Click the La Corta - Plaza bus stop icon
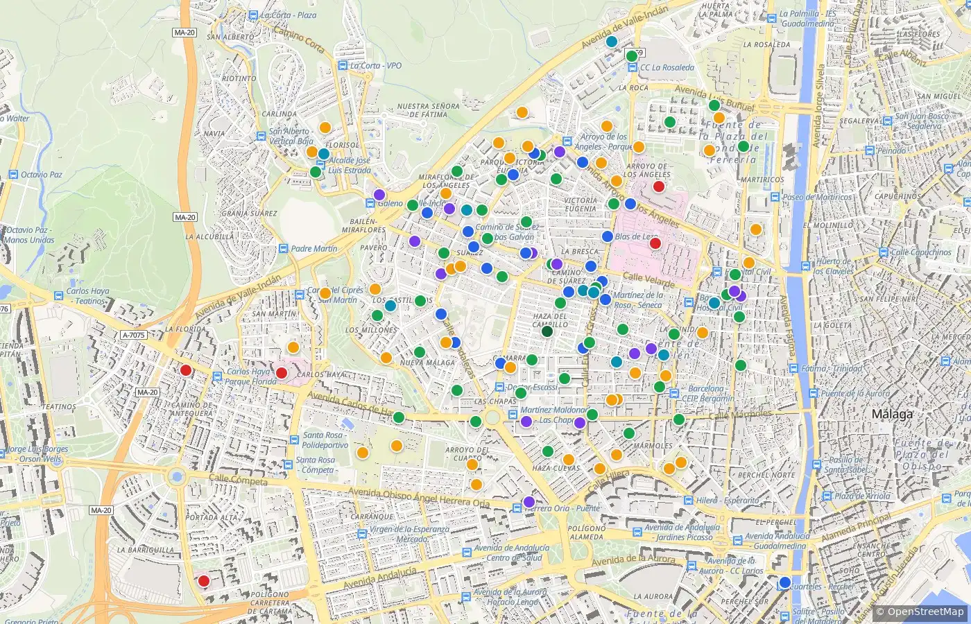971x624 pixels. coord(255,15)
